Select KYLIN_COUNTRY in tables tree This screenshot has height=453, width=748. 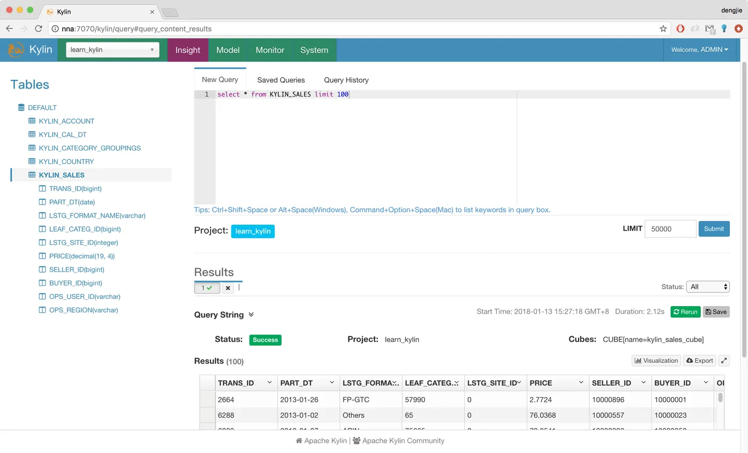point(66,162)
